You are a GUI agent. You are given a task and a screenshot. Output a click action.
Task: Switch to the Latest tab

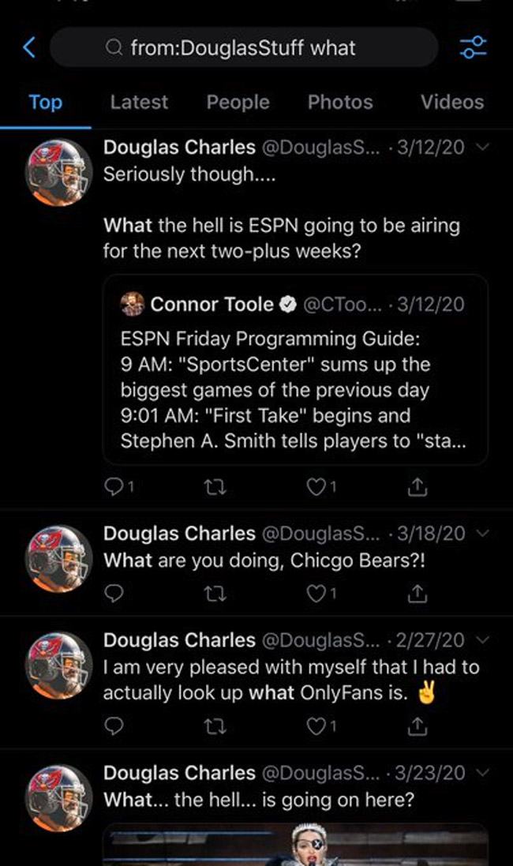pos(139,102)
